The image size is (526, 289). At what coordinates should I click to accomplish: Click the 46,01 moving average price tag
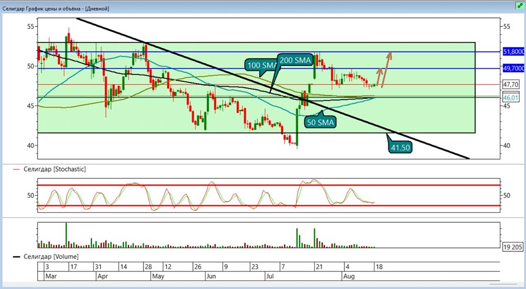511,98
